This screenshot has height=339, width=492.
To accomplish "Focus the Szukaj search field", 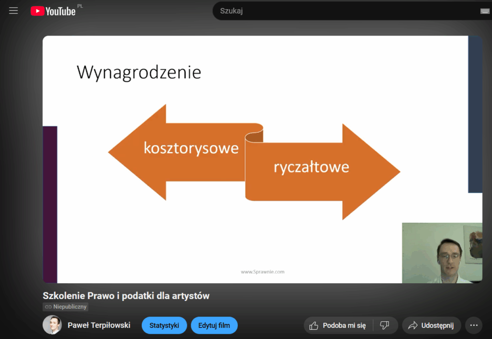I will (346, 11).
